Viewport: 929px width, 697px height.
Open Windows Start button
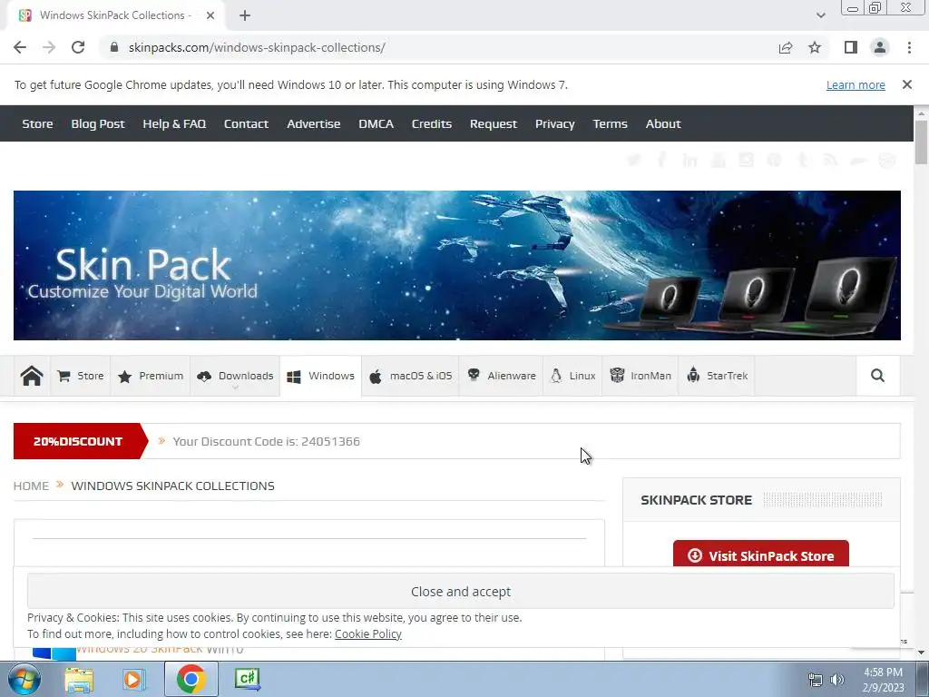coord(23,679)
